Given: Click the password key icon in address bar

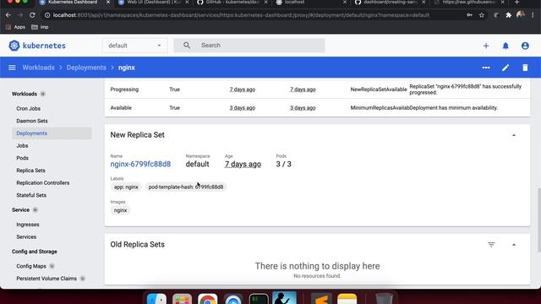Looking at the screenshot, I should 470,15.
